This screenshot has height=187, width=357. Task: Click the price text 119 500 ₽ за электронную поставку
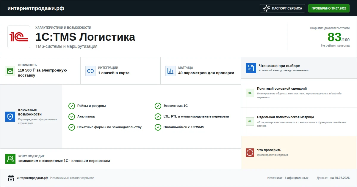pyautogui.click(x=42, y=73)
